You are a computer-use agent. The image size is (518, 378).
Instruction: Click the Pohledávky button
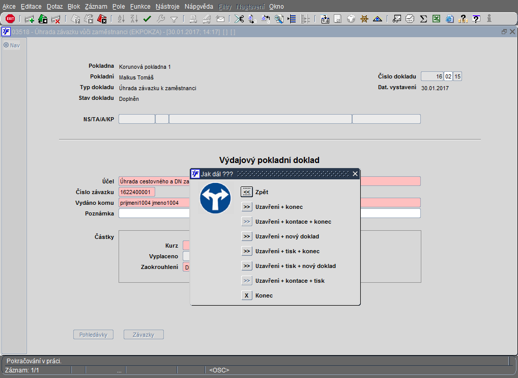click(93, 335)
